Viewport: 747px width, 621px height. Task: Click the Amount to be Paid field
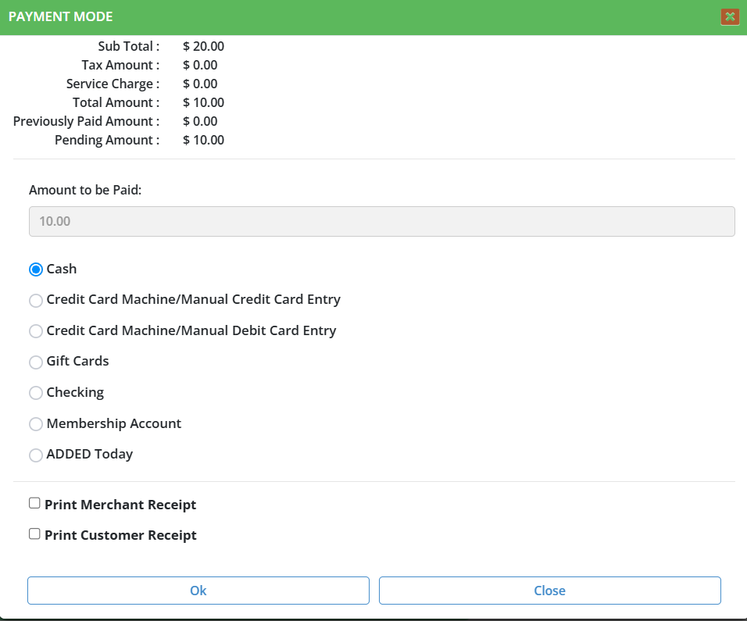pos(381,221)
